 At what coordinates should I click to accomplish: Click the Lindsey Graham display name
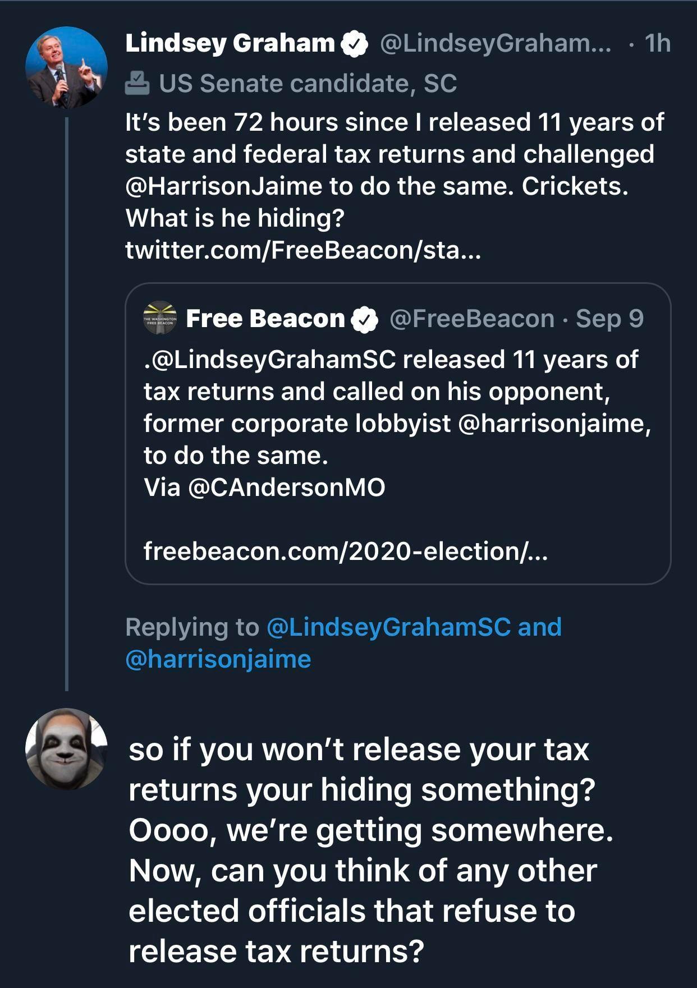(230, 43)
